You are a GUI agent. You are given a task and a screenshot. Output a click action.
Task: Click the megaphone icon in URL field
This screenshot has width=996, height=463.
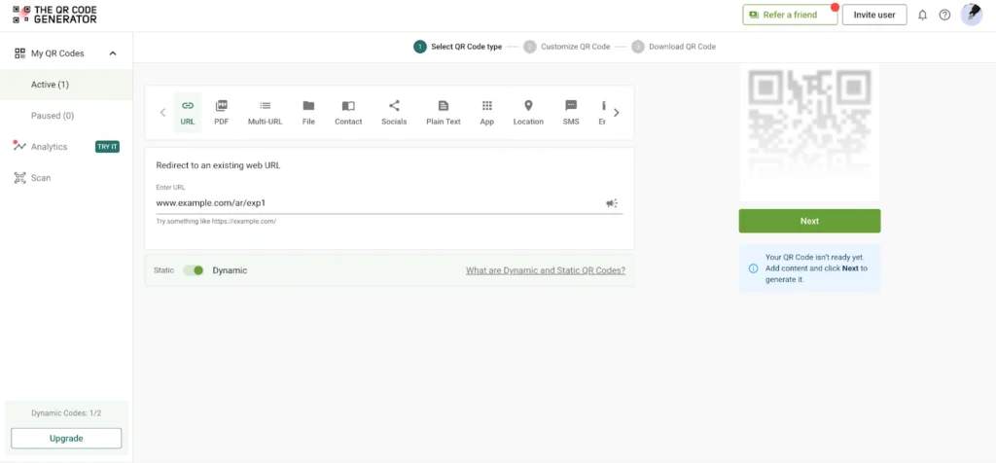pyautogui.click(x=612, y=203)
